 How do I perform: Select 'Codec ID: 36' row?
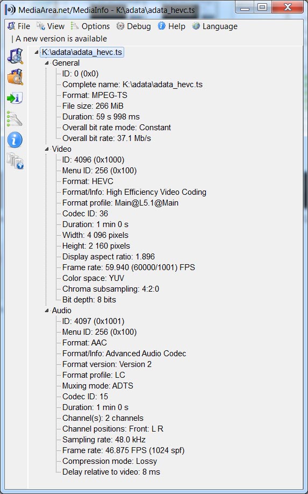pos(85,214)
